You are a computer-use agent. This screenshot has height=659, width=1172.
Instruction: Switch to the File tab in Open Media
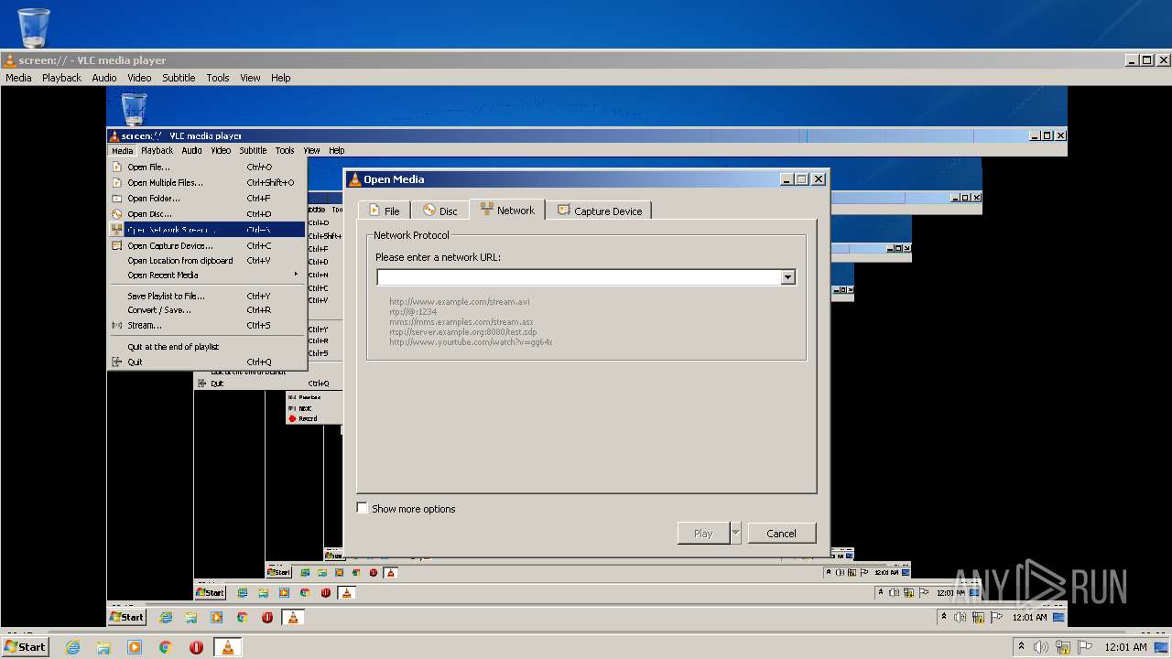[x=384, y=211]
